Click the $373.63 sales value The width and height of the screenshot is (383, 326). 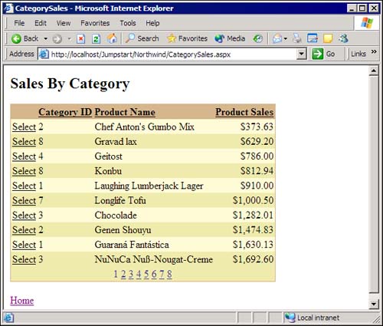click(257, 127)
